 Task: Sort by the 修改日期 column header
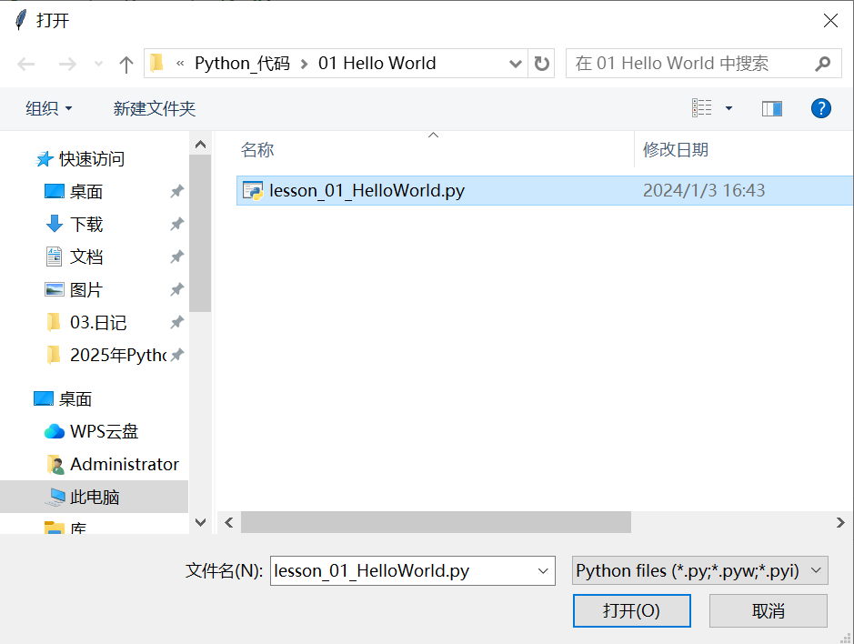pyautogui.click(x=676, y=149)
